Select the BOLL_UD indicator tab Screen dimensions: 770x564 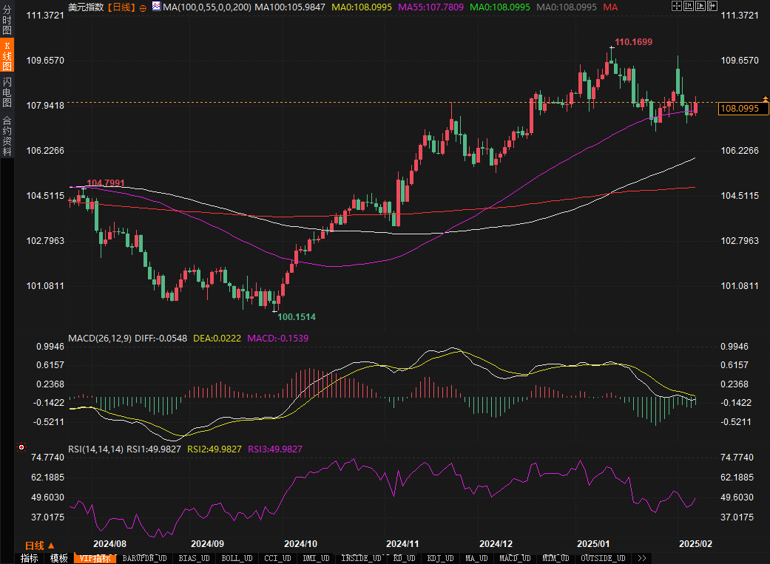coord(236,558)
